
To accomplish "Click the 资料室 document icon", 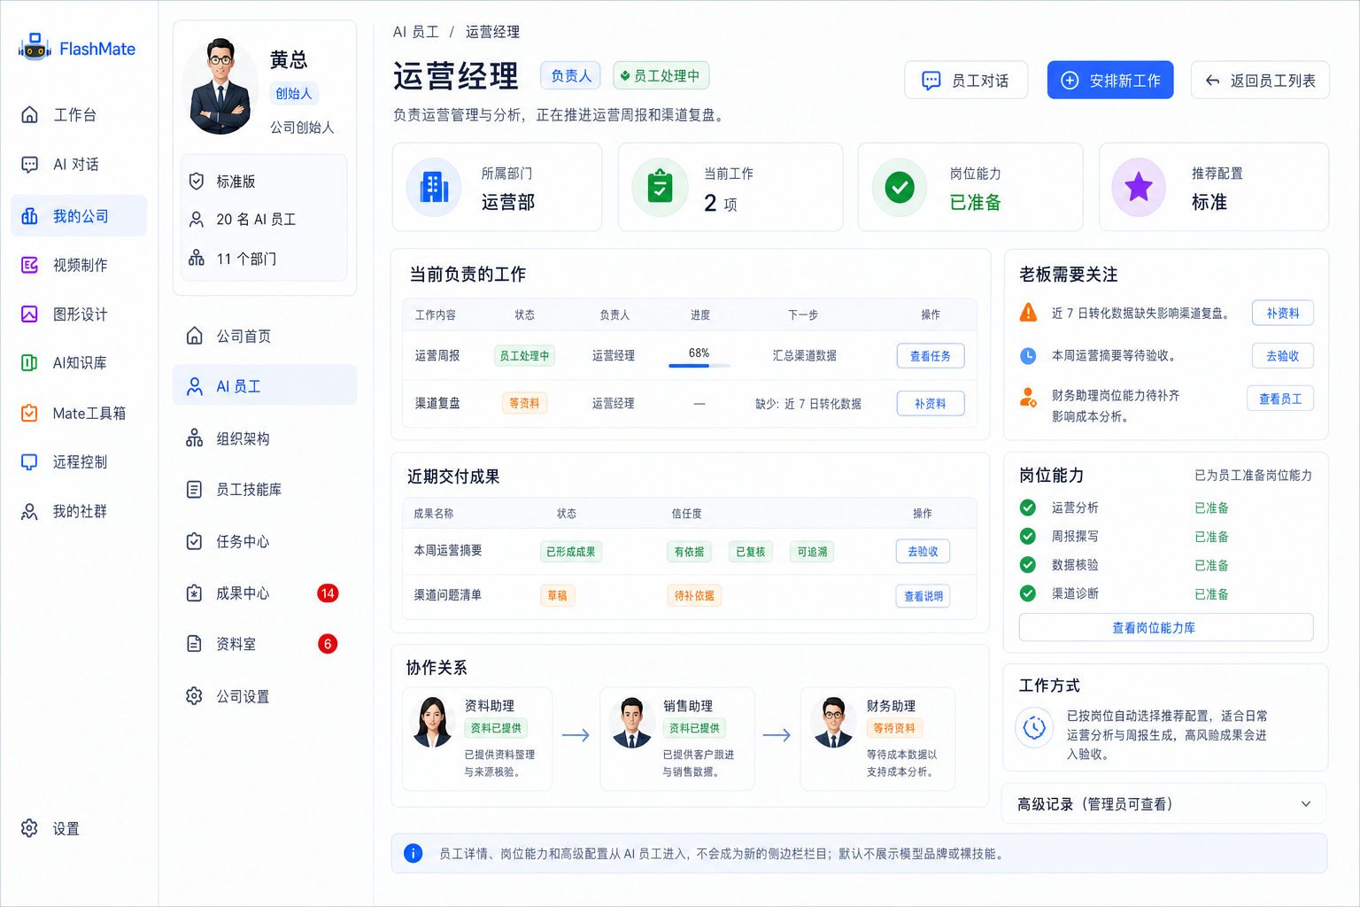I will pyautogui.click(x=195, y=644).
